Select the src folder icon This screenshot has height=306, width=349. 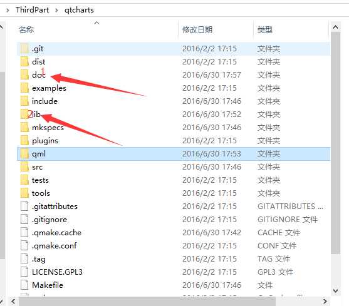(x=24, y=166)
